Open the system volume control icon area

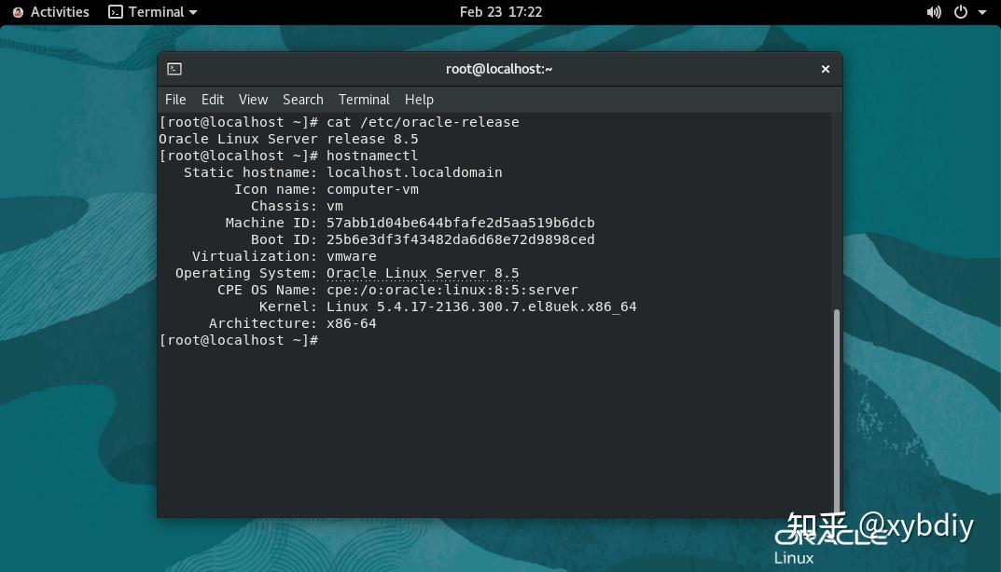936,11
